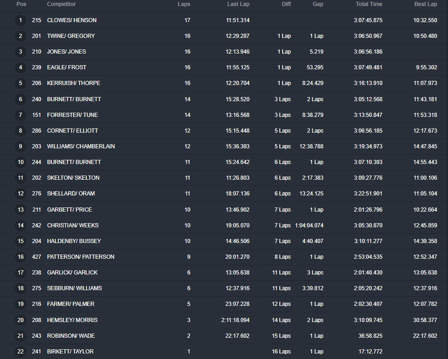Select the EAGLE/ FROST competitor name
The height and width of the screenshot is (359, 448).
[67, 67]
